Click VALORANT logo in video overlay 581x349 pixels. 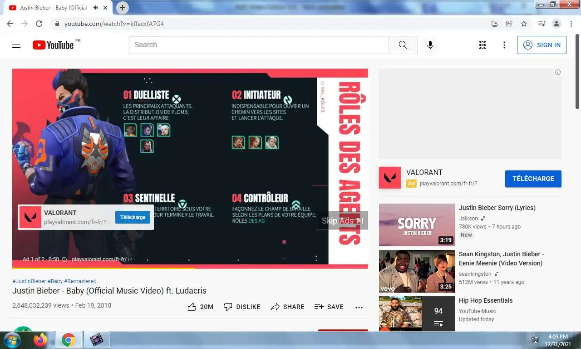click(30, 217)
